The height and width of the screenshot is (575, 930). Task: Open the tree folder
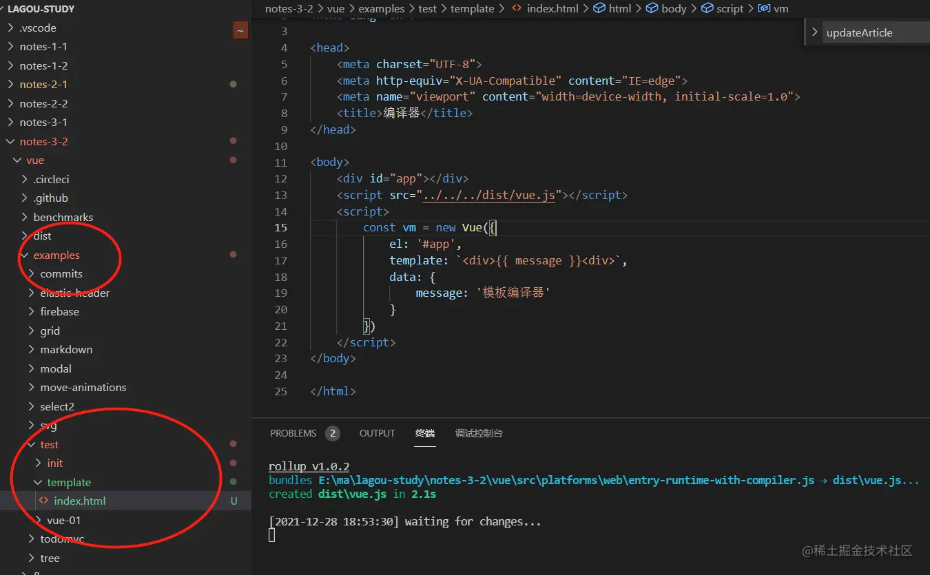[x=50, y=558]
